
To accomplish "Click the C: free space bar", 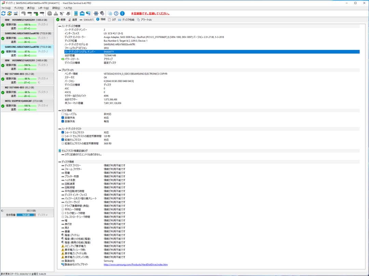I will pos(26,215).
